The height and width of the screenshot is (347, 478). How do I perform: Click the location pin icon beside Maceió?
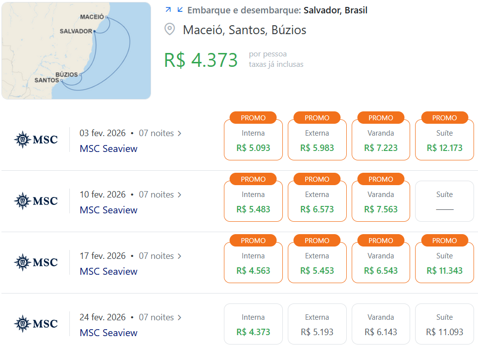169,29
